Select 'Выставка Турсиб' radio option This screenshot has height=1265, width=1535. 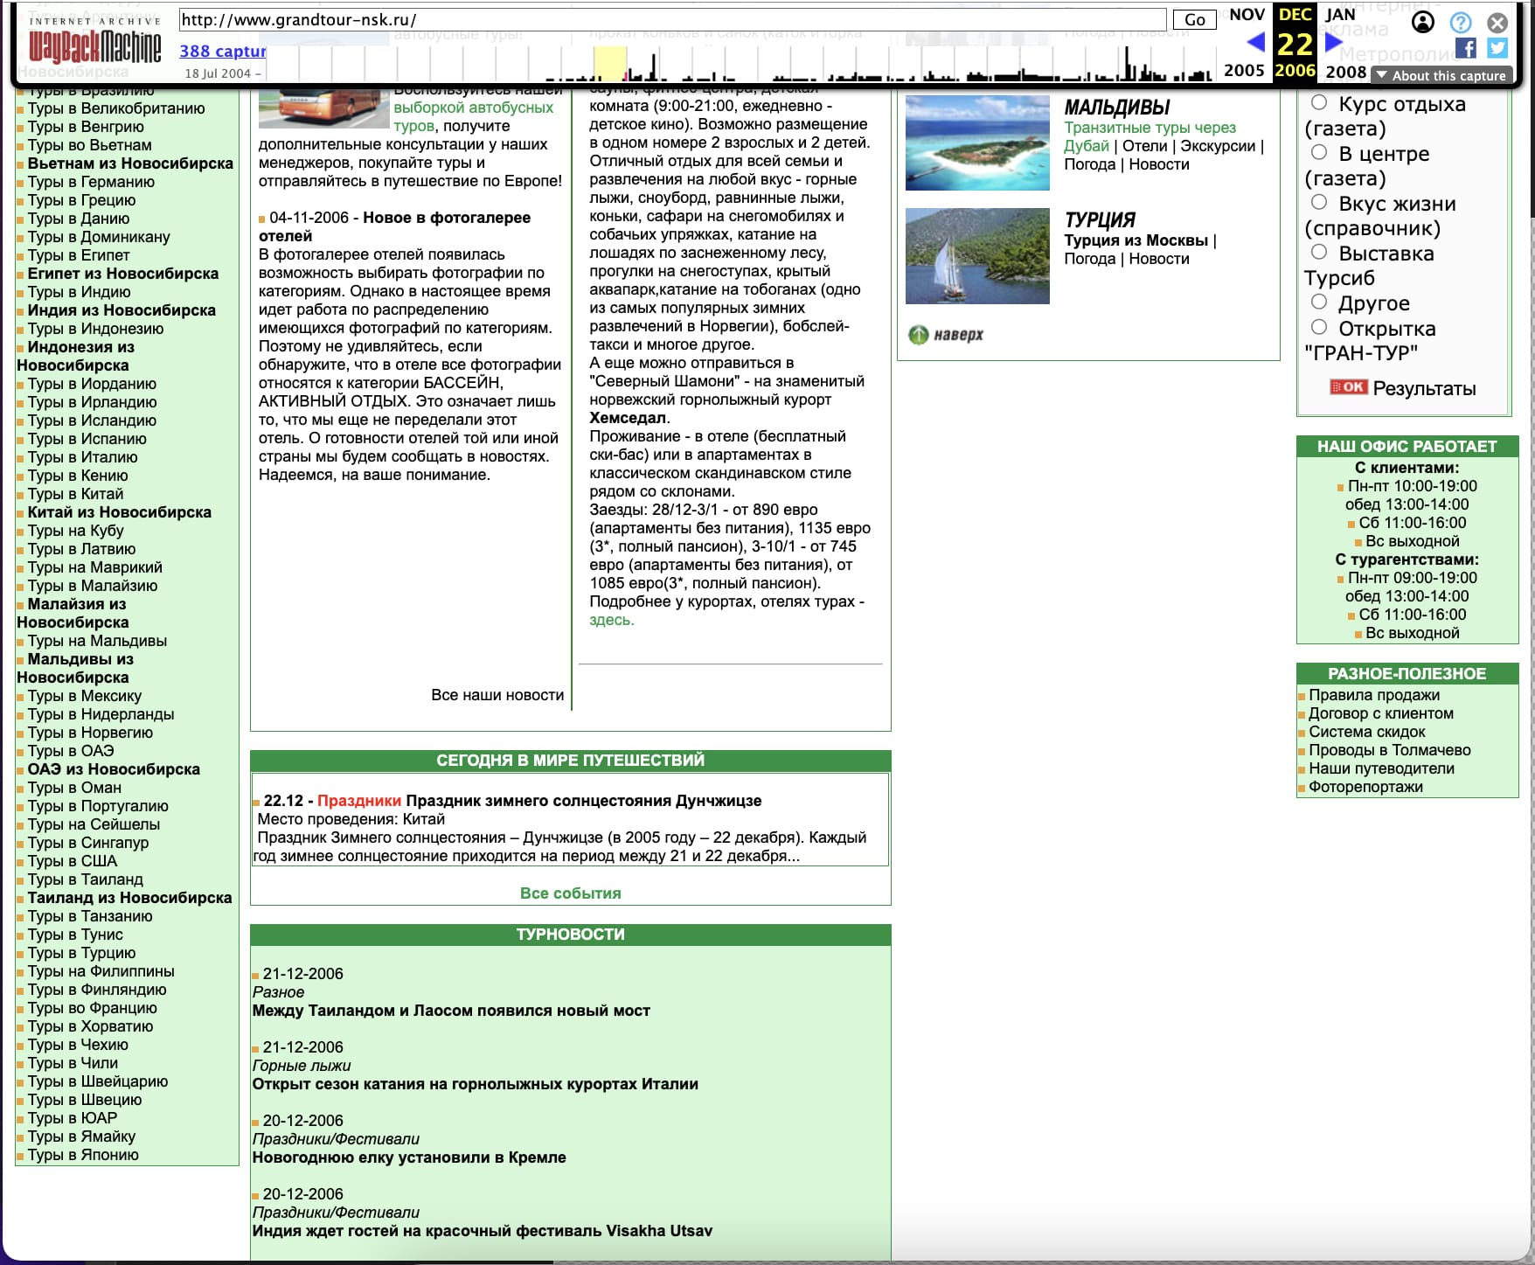click(x=1319, y=252)
